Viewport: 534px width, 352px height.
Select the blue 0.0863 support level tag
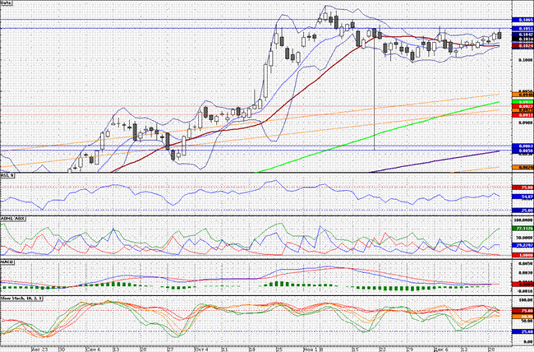pyautogui.click(x=522, y=146)
